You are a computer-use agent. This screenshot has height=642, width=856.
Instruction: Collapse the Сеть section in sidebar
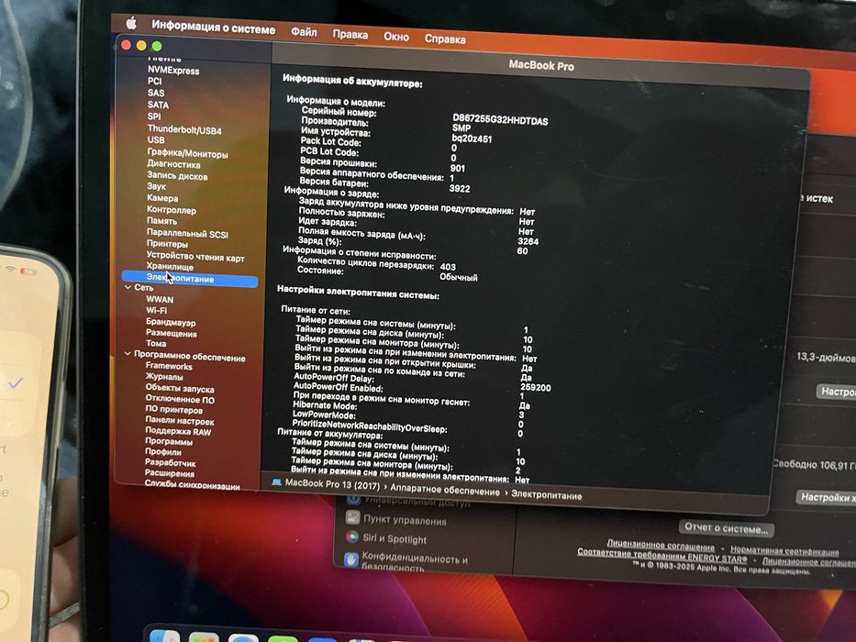[128, 287]
